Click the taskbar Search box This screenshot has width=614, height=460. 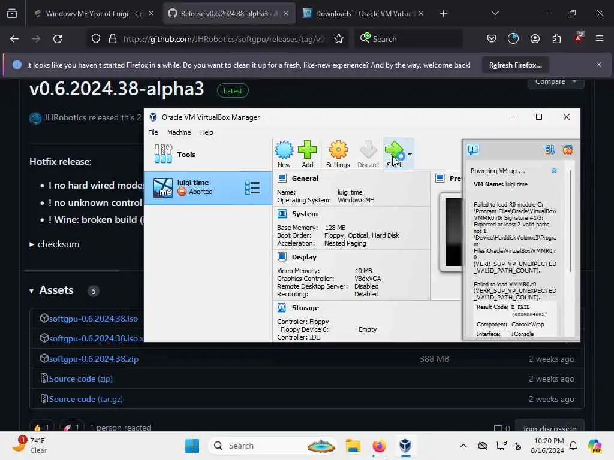coord(273,446)
